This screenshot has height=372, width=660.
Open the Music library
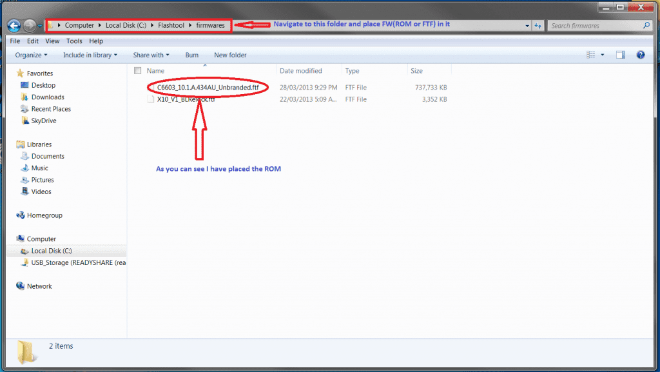39,168
